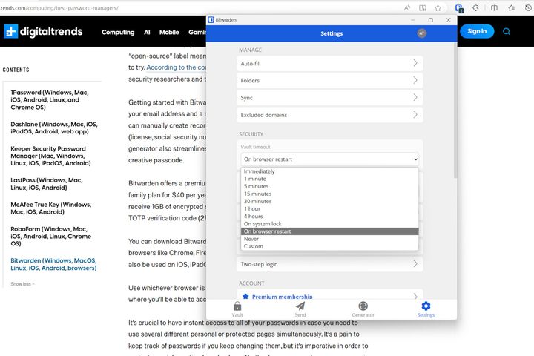This screenshot has height=356, width=534.
Task: Open the Bitwarden Vault tab
Action: (237, 309)
